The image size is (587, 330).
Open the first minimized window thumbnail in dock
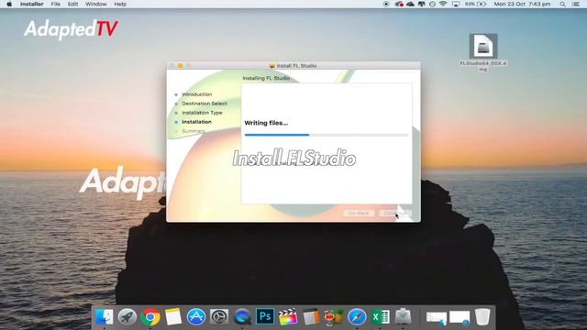pos(437,318)
